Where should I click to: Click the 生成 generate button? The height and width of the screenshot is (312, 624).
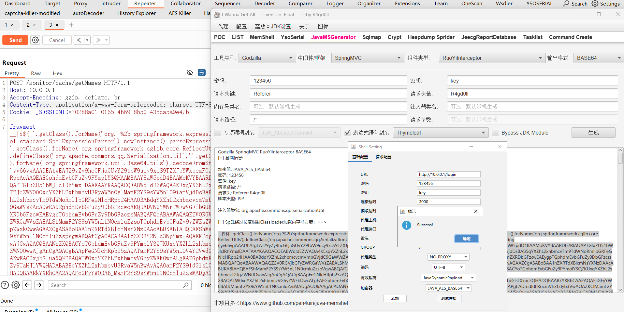click(593, 133)
